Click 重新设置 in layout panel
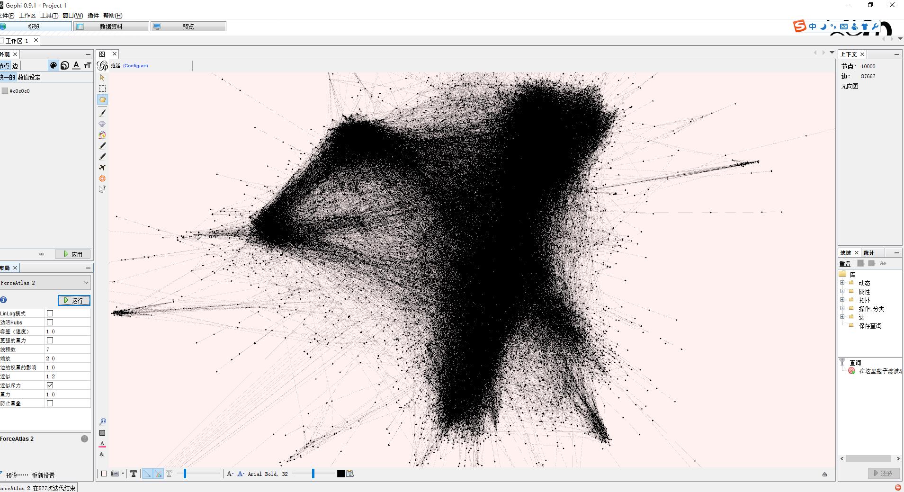Viewport: 904px width, 492px height. click(43, 475)
